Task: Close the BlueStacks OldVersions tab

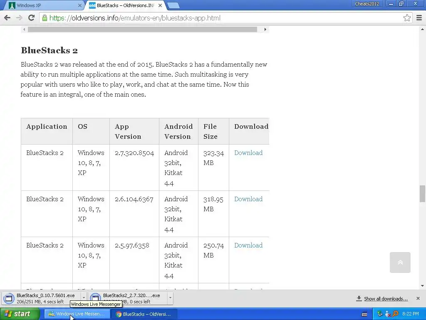Action: pos(160,5)
